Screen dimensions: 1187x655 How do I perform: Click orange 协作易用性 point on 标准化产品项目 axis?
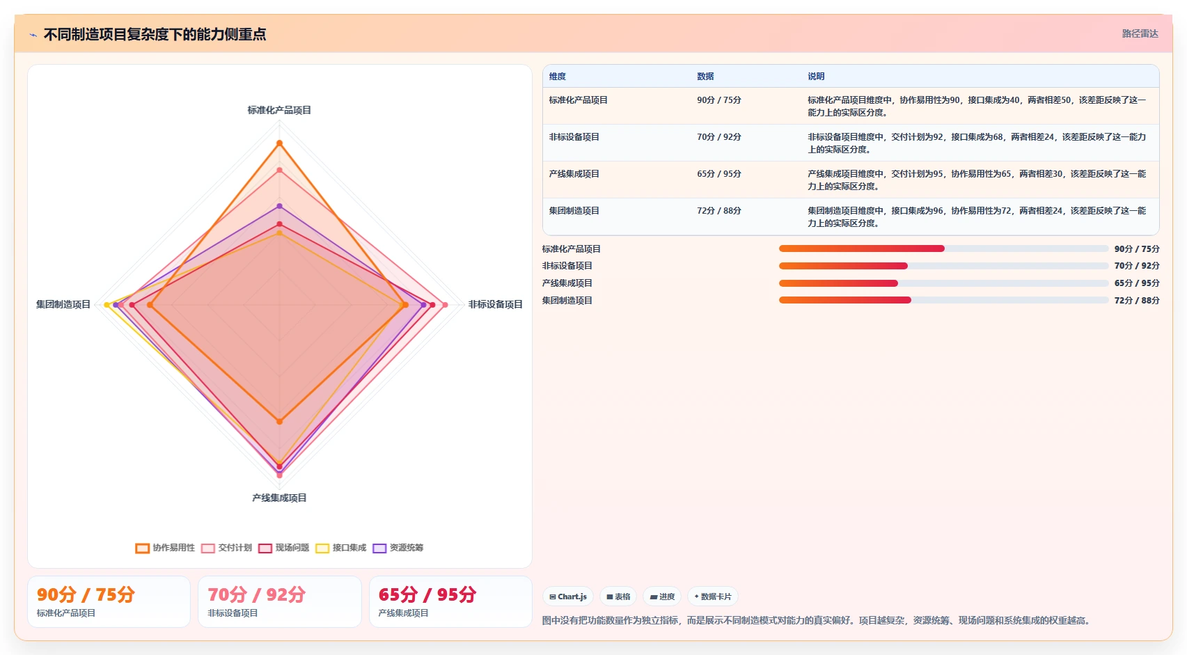click(279, 143)
